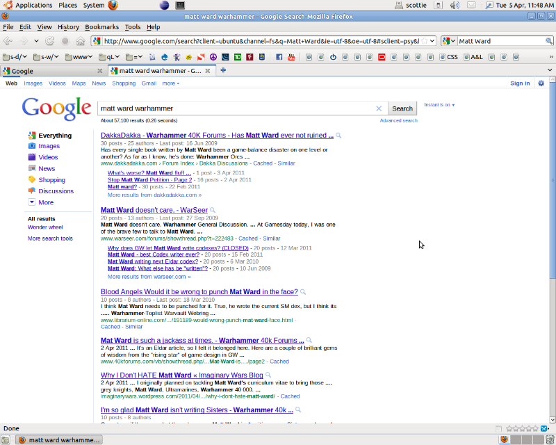Image resolution: width=556 pixels, height=445 pixels.
Task: Click the volume icon in the system tray
Action: tap(455, 5)
